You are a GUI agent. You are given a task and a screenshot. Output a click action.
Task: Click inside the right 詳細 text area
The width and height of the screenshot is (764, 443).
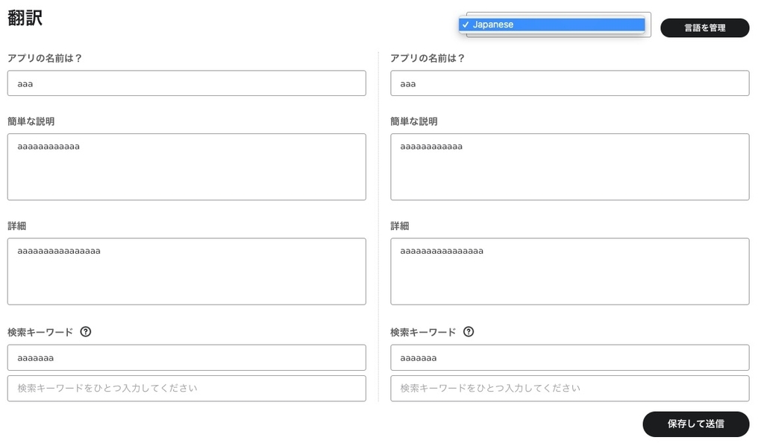point(569,270)
